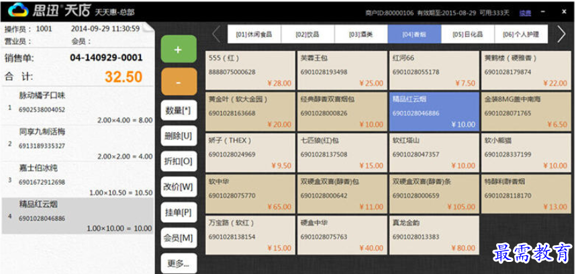The image size is (576, 274).
Task: Go to previous category page arrow
Action: click(x=216, y=34)
